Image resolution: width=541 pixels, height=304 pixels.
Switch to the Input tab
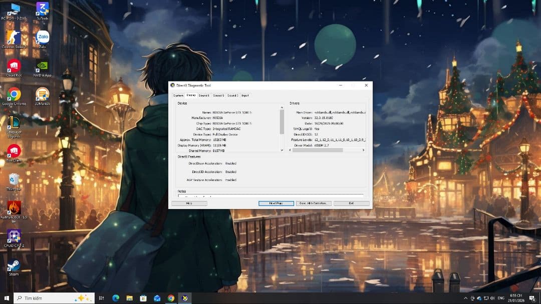pyautogui.click(x=245, y=95)
